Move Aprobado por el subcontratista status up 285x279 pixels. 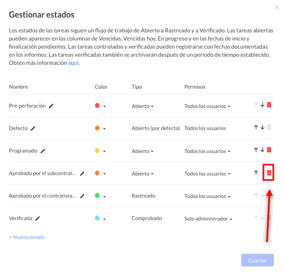coord(256,172)
